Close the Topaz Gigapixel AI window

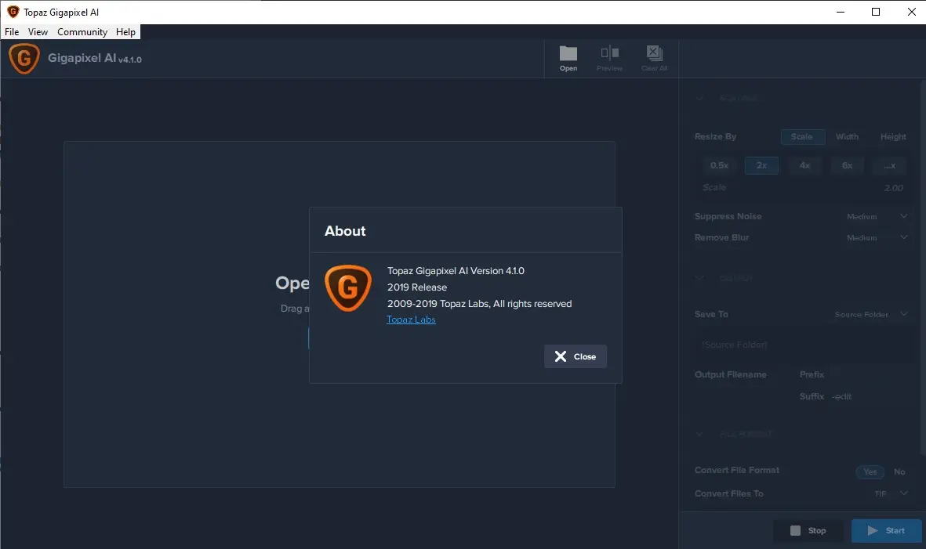coord(911,12)
